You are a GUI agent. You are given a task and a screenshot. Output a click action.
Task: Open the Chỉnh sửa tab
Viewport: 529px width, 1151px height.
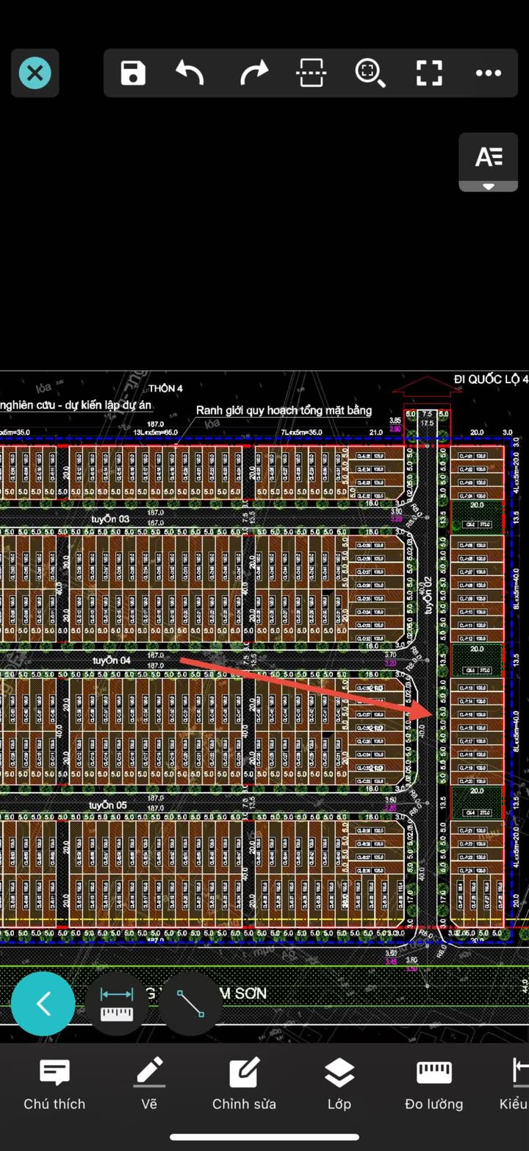244,1085
